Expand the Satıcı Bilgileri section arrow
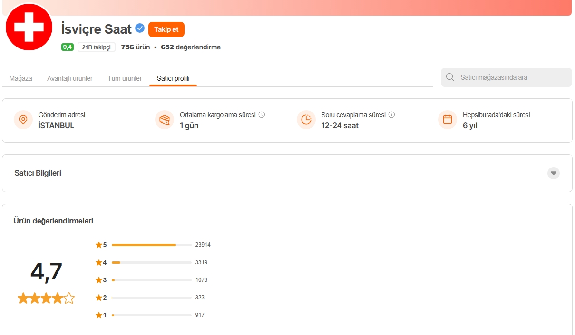The width and height of the screenshot is (575, 335). coord(553,173)
